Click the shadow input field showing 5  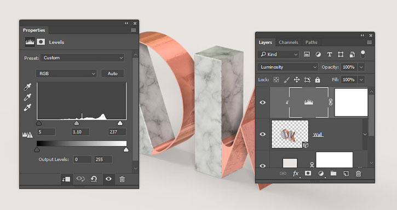point(46,132)
